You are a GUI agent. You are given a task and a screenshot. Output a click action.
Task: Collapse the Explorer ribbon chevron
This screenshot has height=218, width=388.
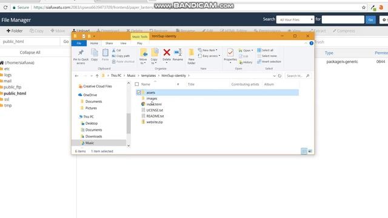(x=306, y=43)
